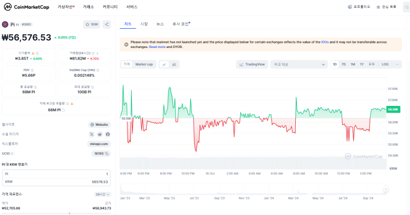The height and width of the screenshot is (215, 410).
Task: Switch to the 유사 코인 tab
Action: 181,24
